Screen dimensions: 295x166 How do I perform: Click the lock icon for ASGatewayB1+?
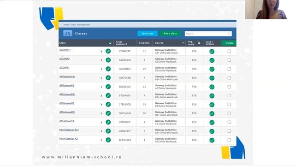212,96
